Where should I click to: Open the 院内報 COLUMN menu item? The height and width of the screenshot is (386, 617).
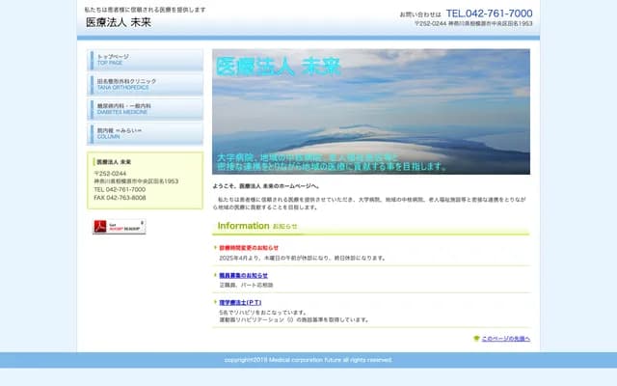(x=145, y=133)
